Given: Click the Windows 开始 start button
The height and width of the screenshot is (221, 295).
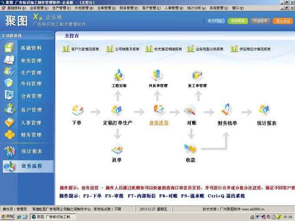Looking at the screenshot, I should (x=8, y=216).
